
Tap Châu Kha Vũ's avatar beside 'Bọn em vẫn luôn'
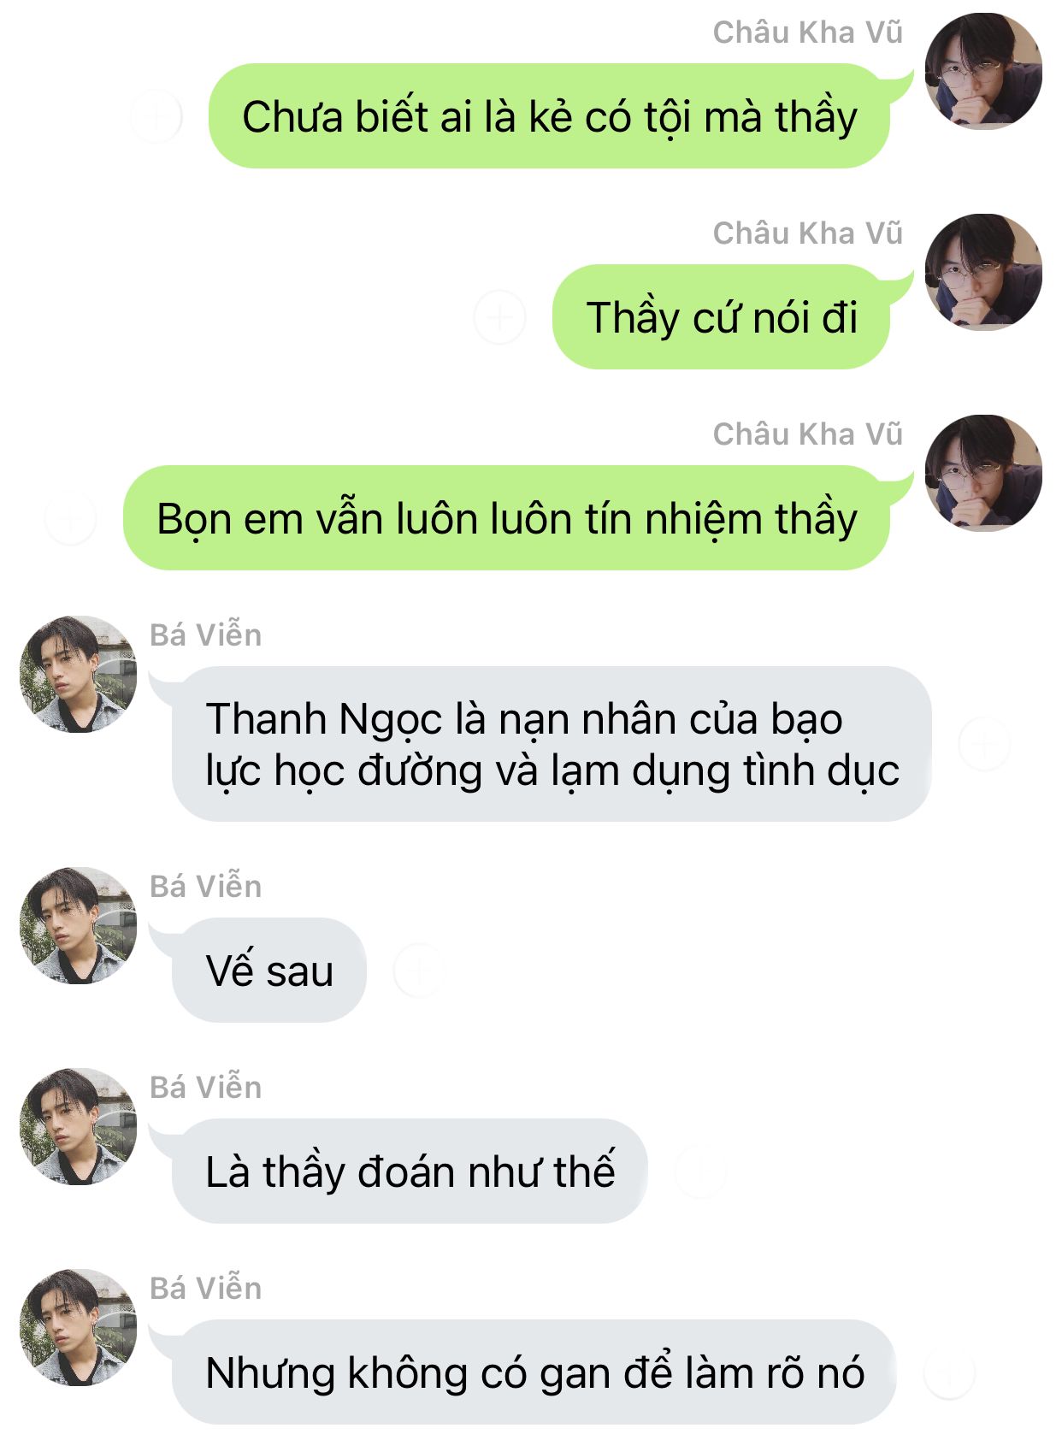click(x=983, y=473)
